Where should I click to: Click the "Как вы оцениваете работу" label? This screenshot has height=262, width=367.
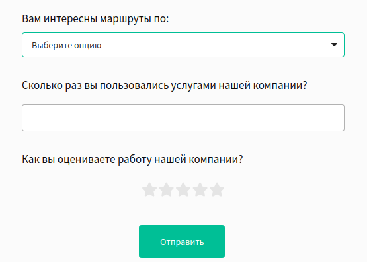pos(132,160)
